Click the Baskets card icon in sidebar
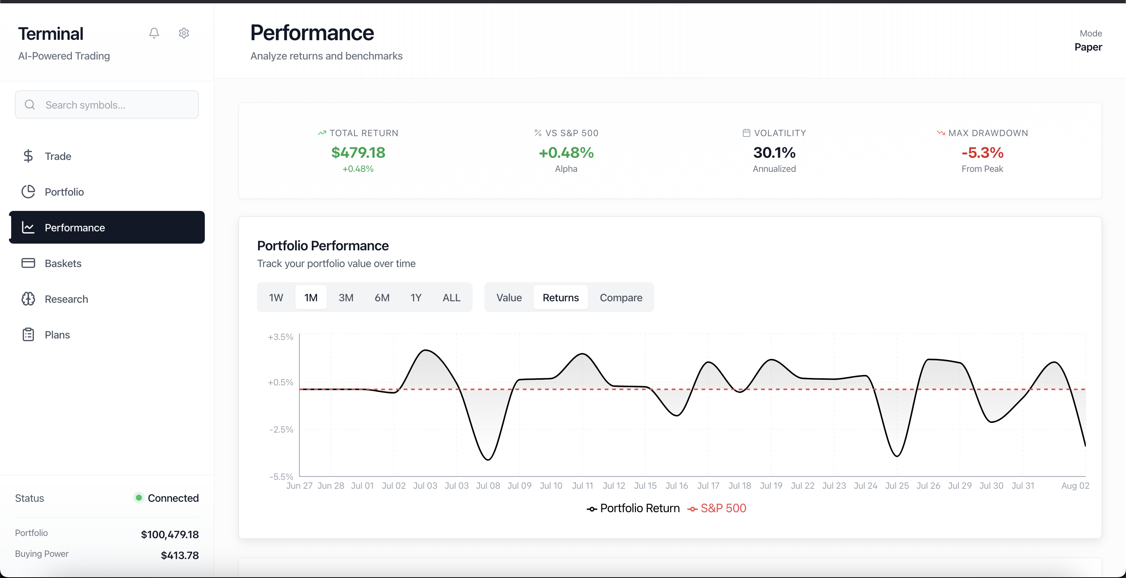This screenshot has width=1126, height=578. tap(28, 263)
